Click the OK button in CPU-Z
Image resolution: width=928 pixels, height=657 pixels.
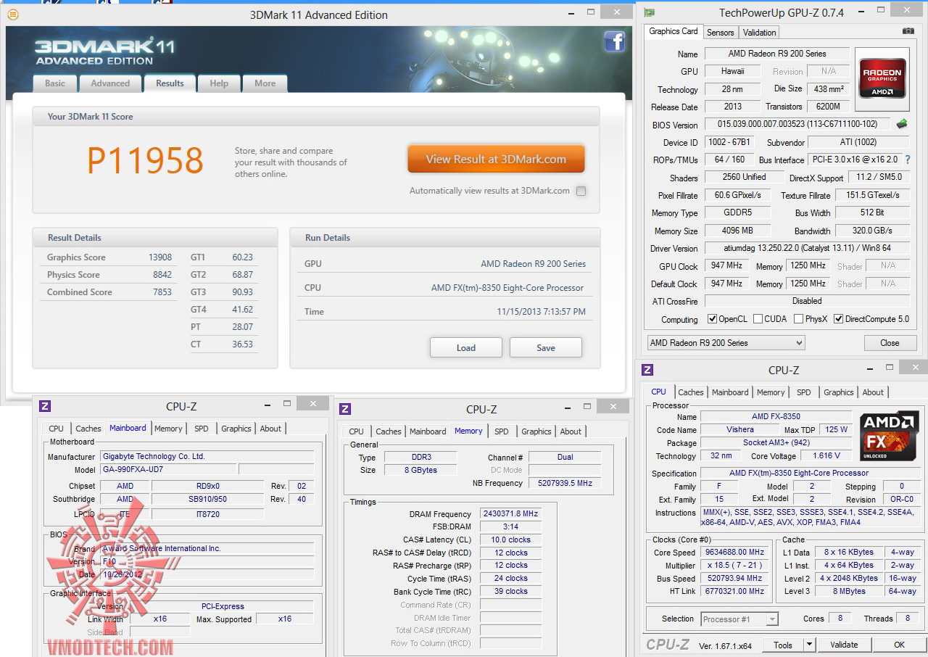pos(899,645)
